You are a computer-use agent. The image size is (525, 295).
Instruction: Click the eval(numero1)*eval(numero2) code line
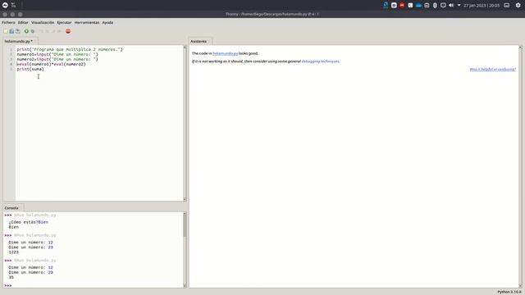[51, 64]
